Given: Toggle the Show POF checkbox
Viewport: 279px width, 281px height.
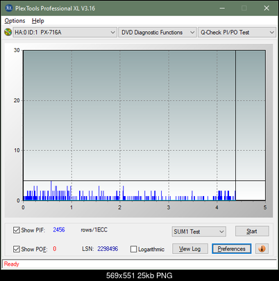Looking at the screenshot, I should pyautogui.click(x=17, y=249).
